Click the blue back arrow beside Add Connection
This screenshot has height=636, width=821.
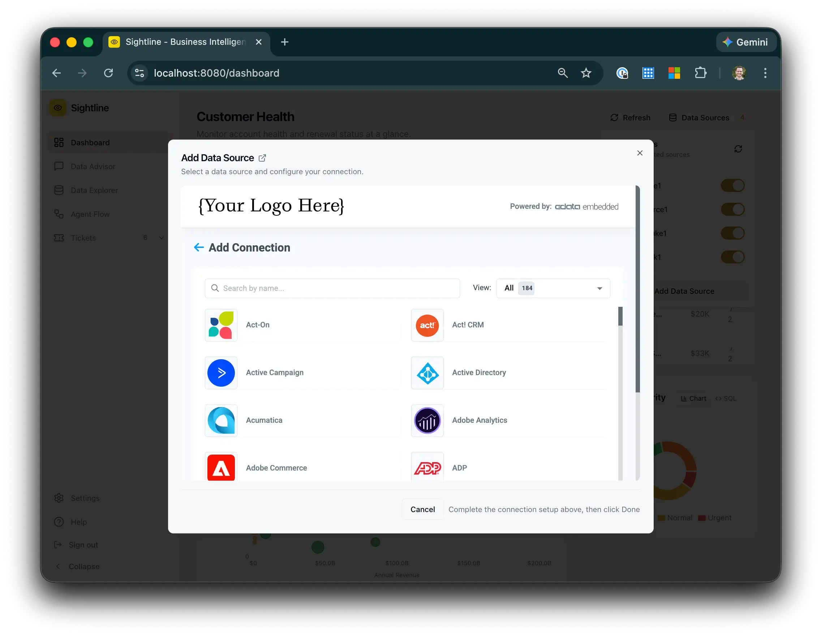[x=198, y=247]
